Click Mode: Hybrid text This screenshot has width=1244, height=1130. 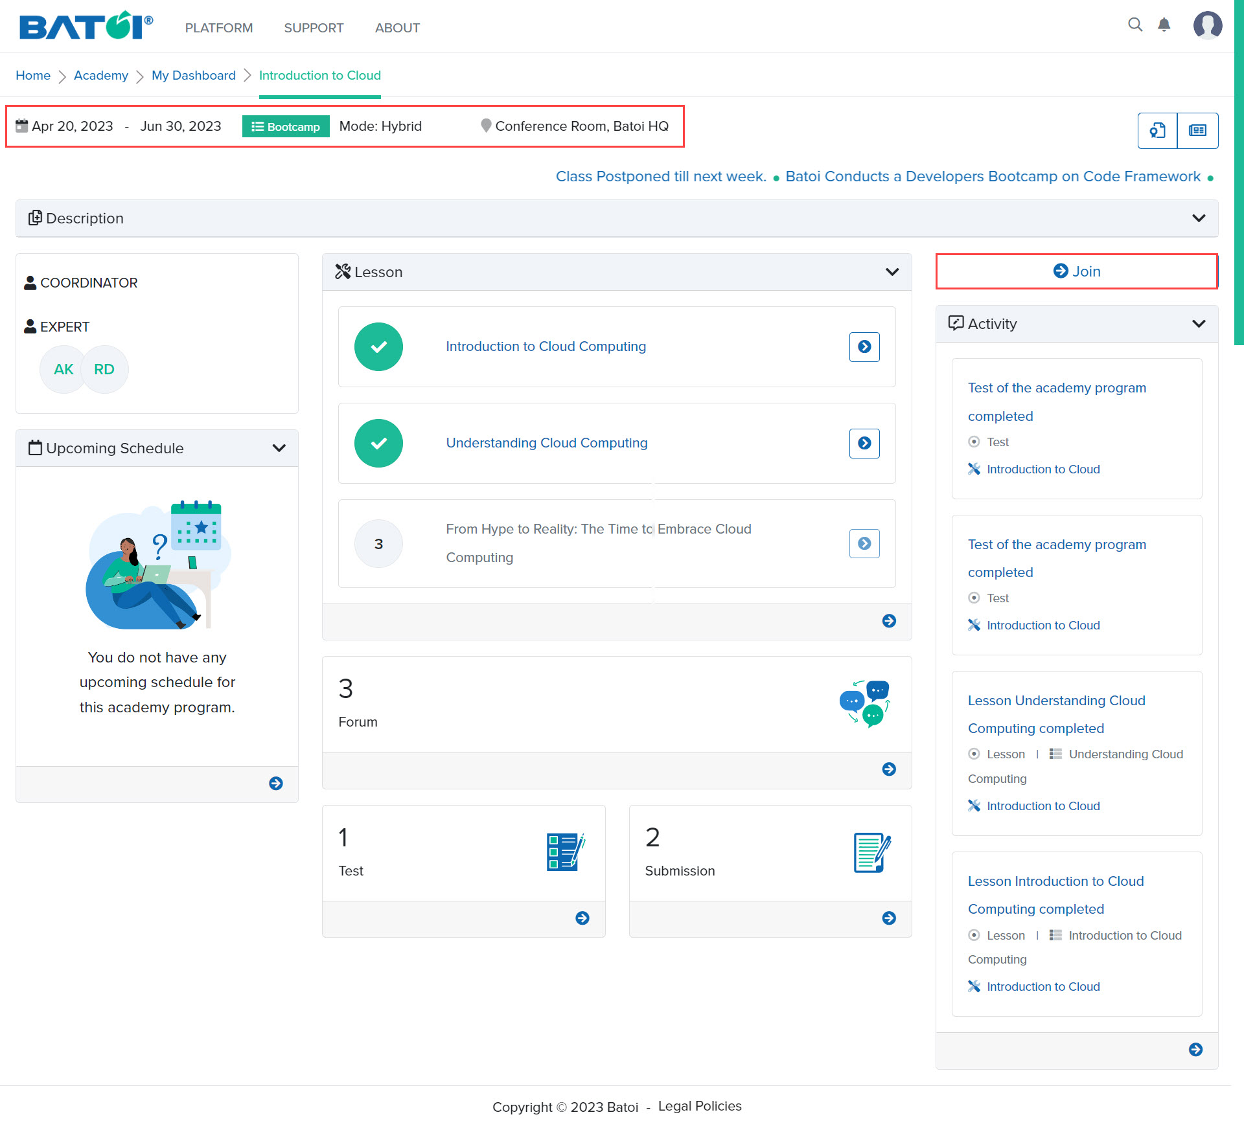coord(380,126)
